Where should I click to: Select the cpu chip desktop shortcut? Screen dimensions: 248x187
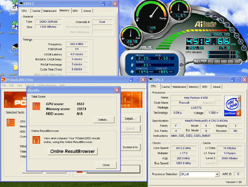(15, 46)
